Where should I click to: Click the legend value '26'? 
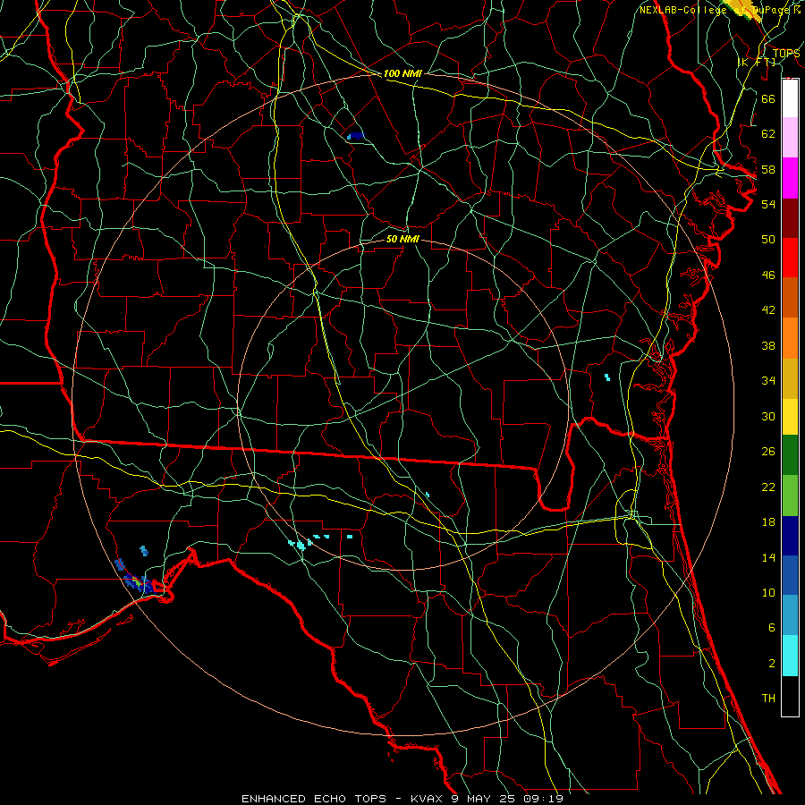(x=768, y=452)
